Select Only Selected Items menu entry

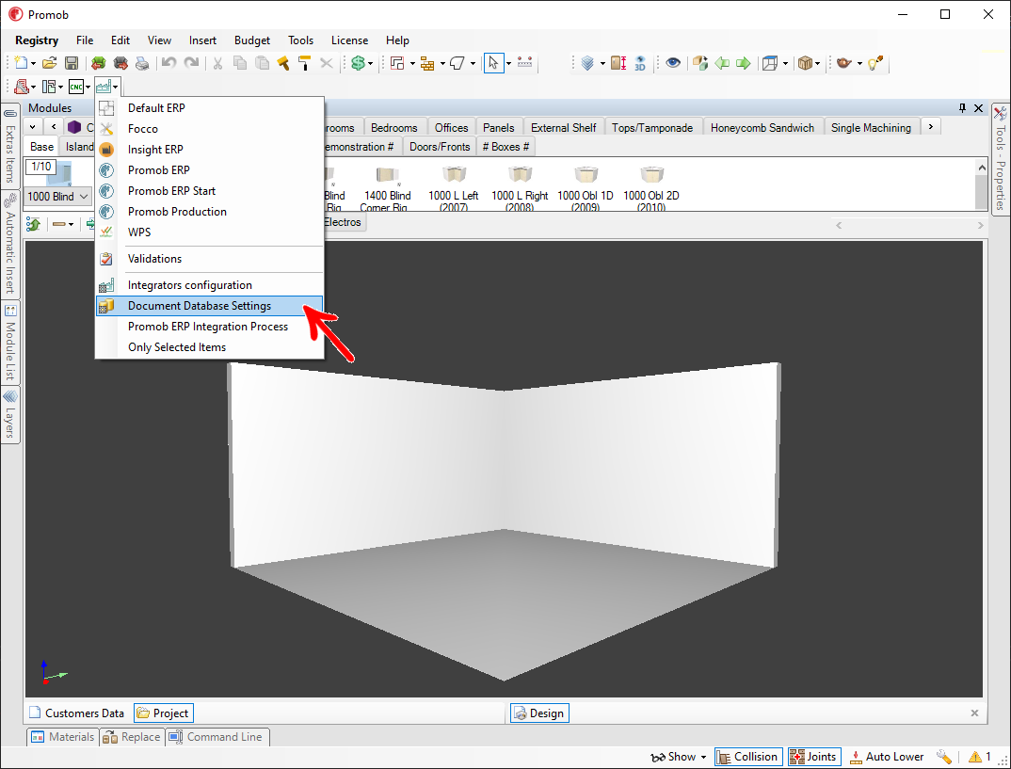(210, 346)
